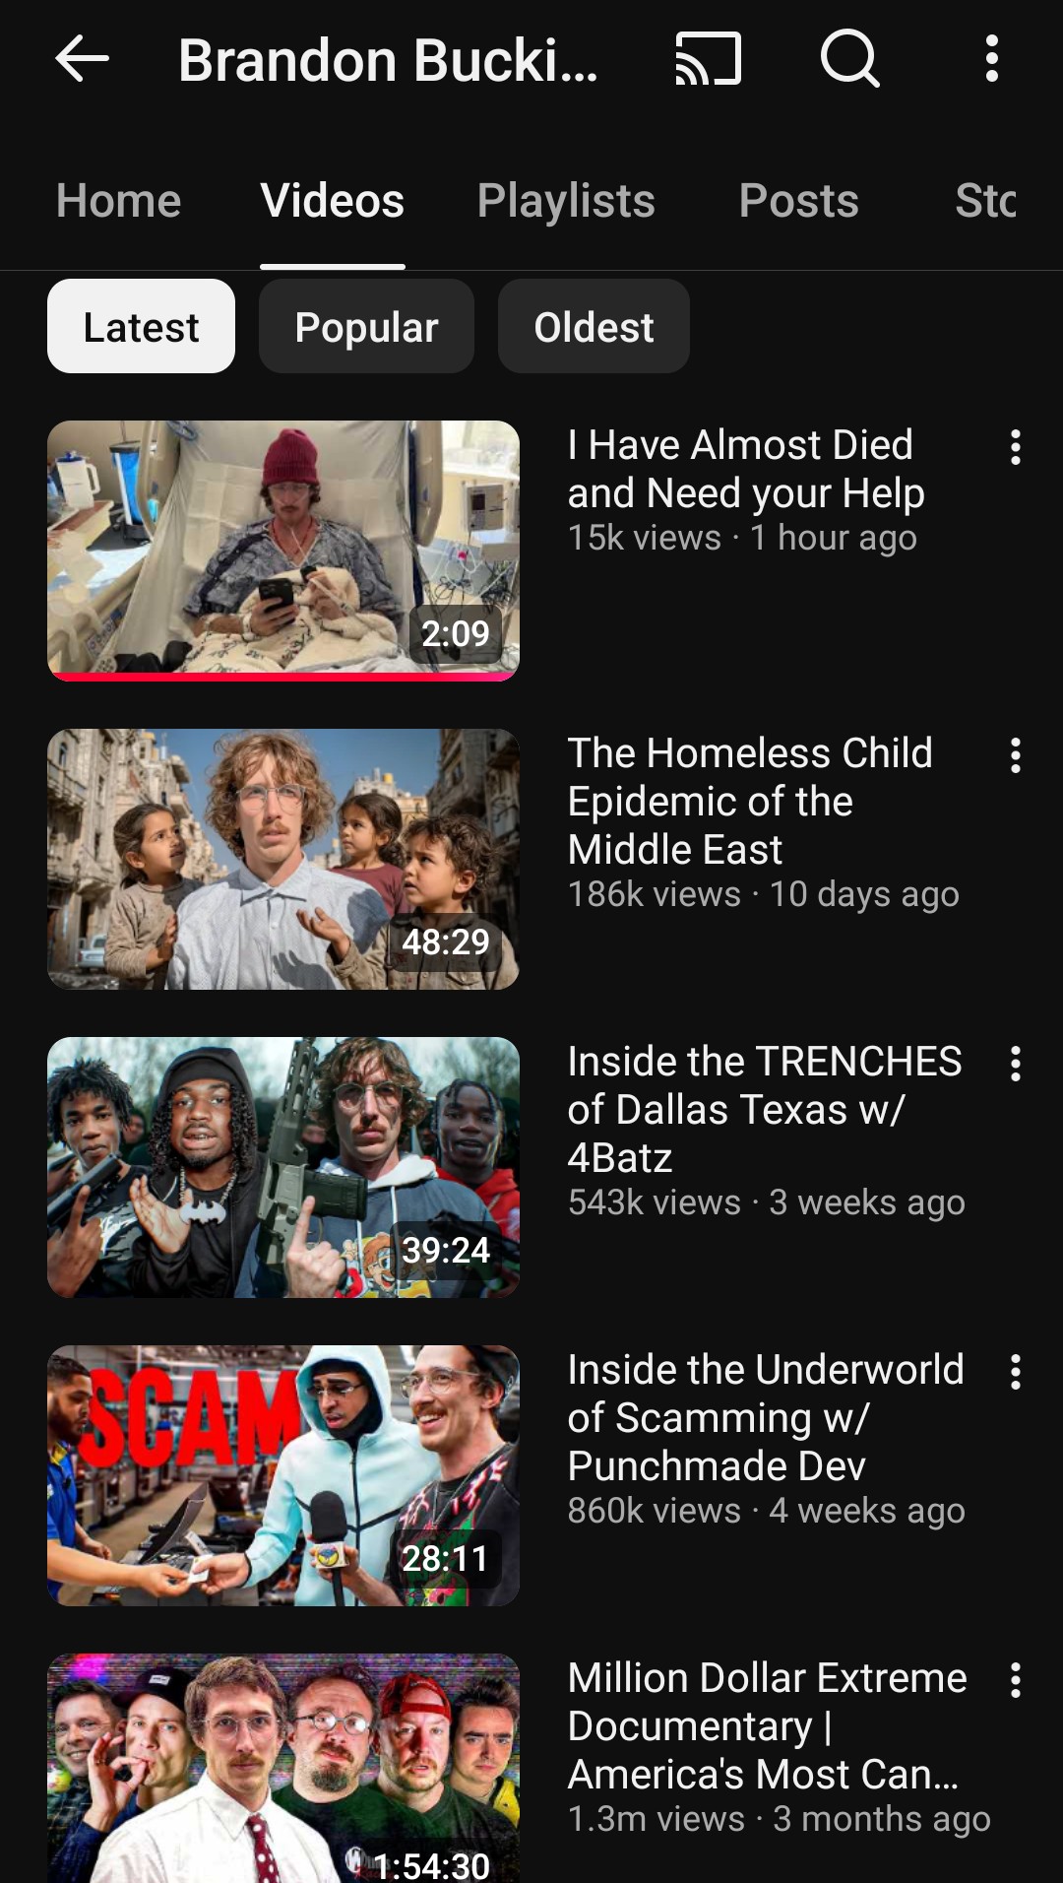This screenshot has height=1883, width=1063.
Task: Switch to the Posts tab
Action: click(x=798, y=201)
